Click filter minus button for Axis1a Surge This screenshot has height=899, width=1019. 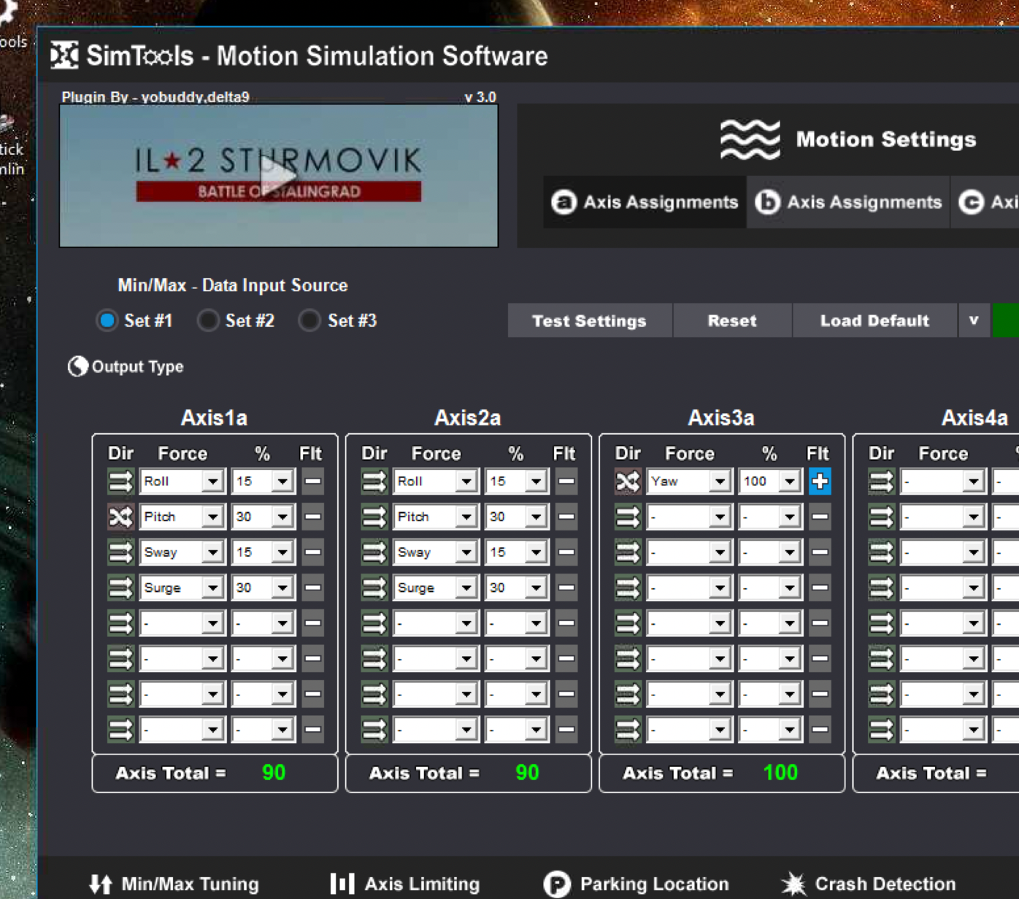pyautogui.click(x=312, y=587)
